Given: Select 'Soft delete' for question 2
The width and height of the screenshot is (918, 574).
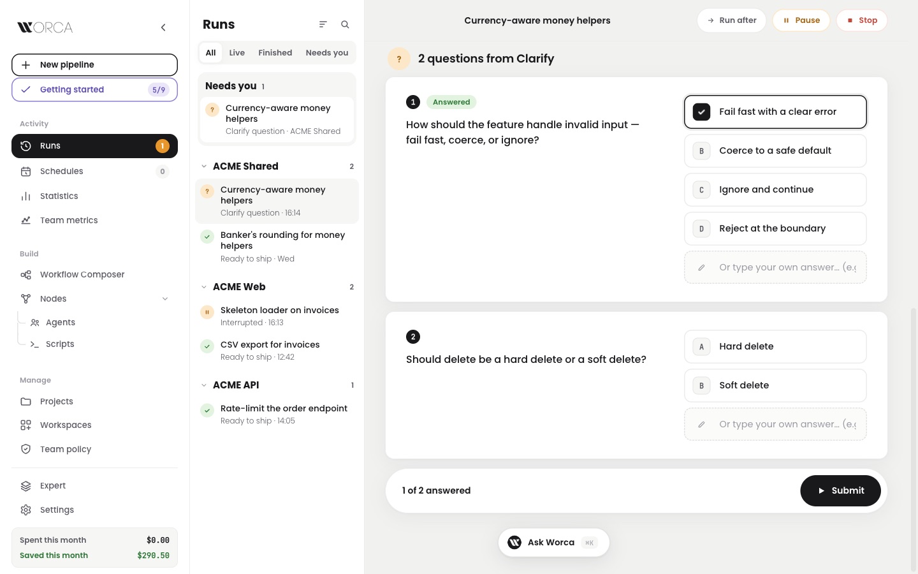Looking at the screenshot, I should [775, 385].
